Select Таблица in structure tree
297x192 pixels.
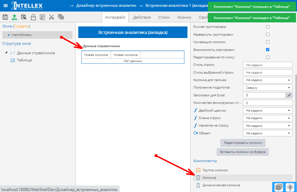point(24,60)
